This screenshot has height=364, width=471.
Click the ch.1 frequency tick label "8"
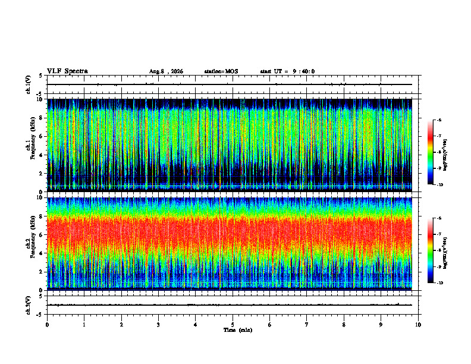pyautogui.click(x=42, y=118)
